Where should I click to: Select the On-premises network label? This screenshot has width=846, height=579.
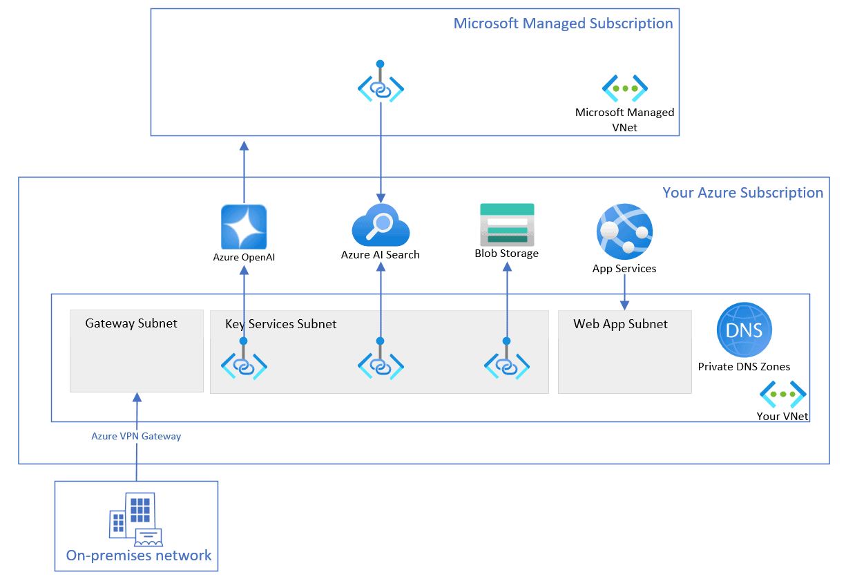(x=139, y=556)
